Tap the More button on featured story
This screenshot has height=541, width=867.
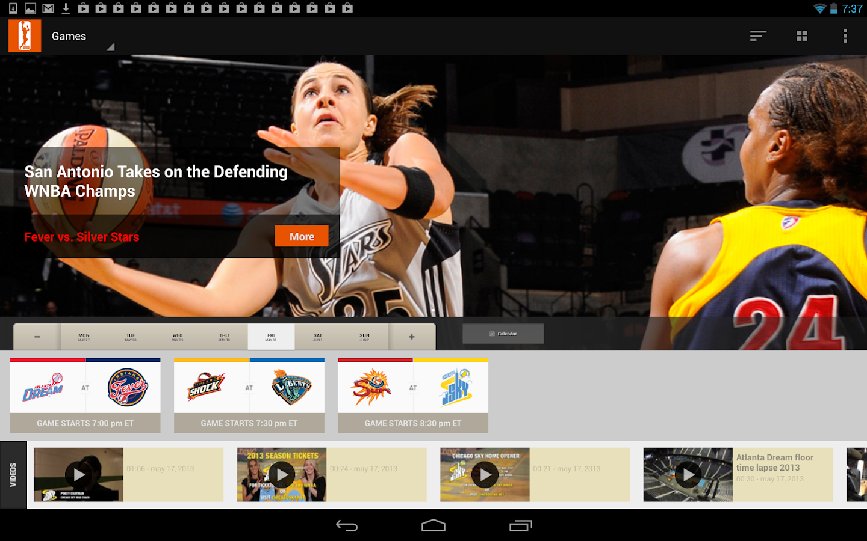pyautogui.click(x=301, y=236)
